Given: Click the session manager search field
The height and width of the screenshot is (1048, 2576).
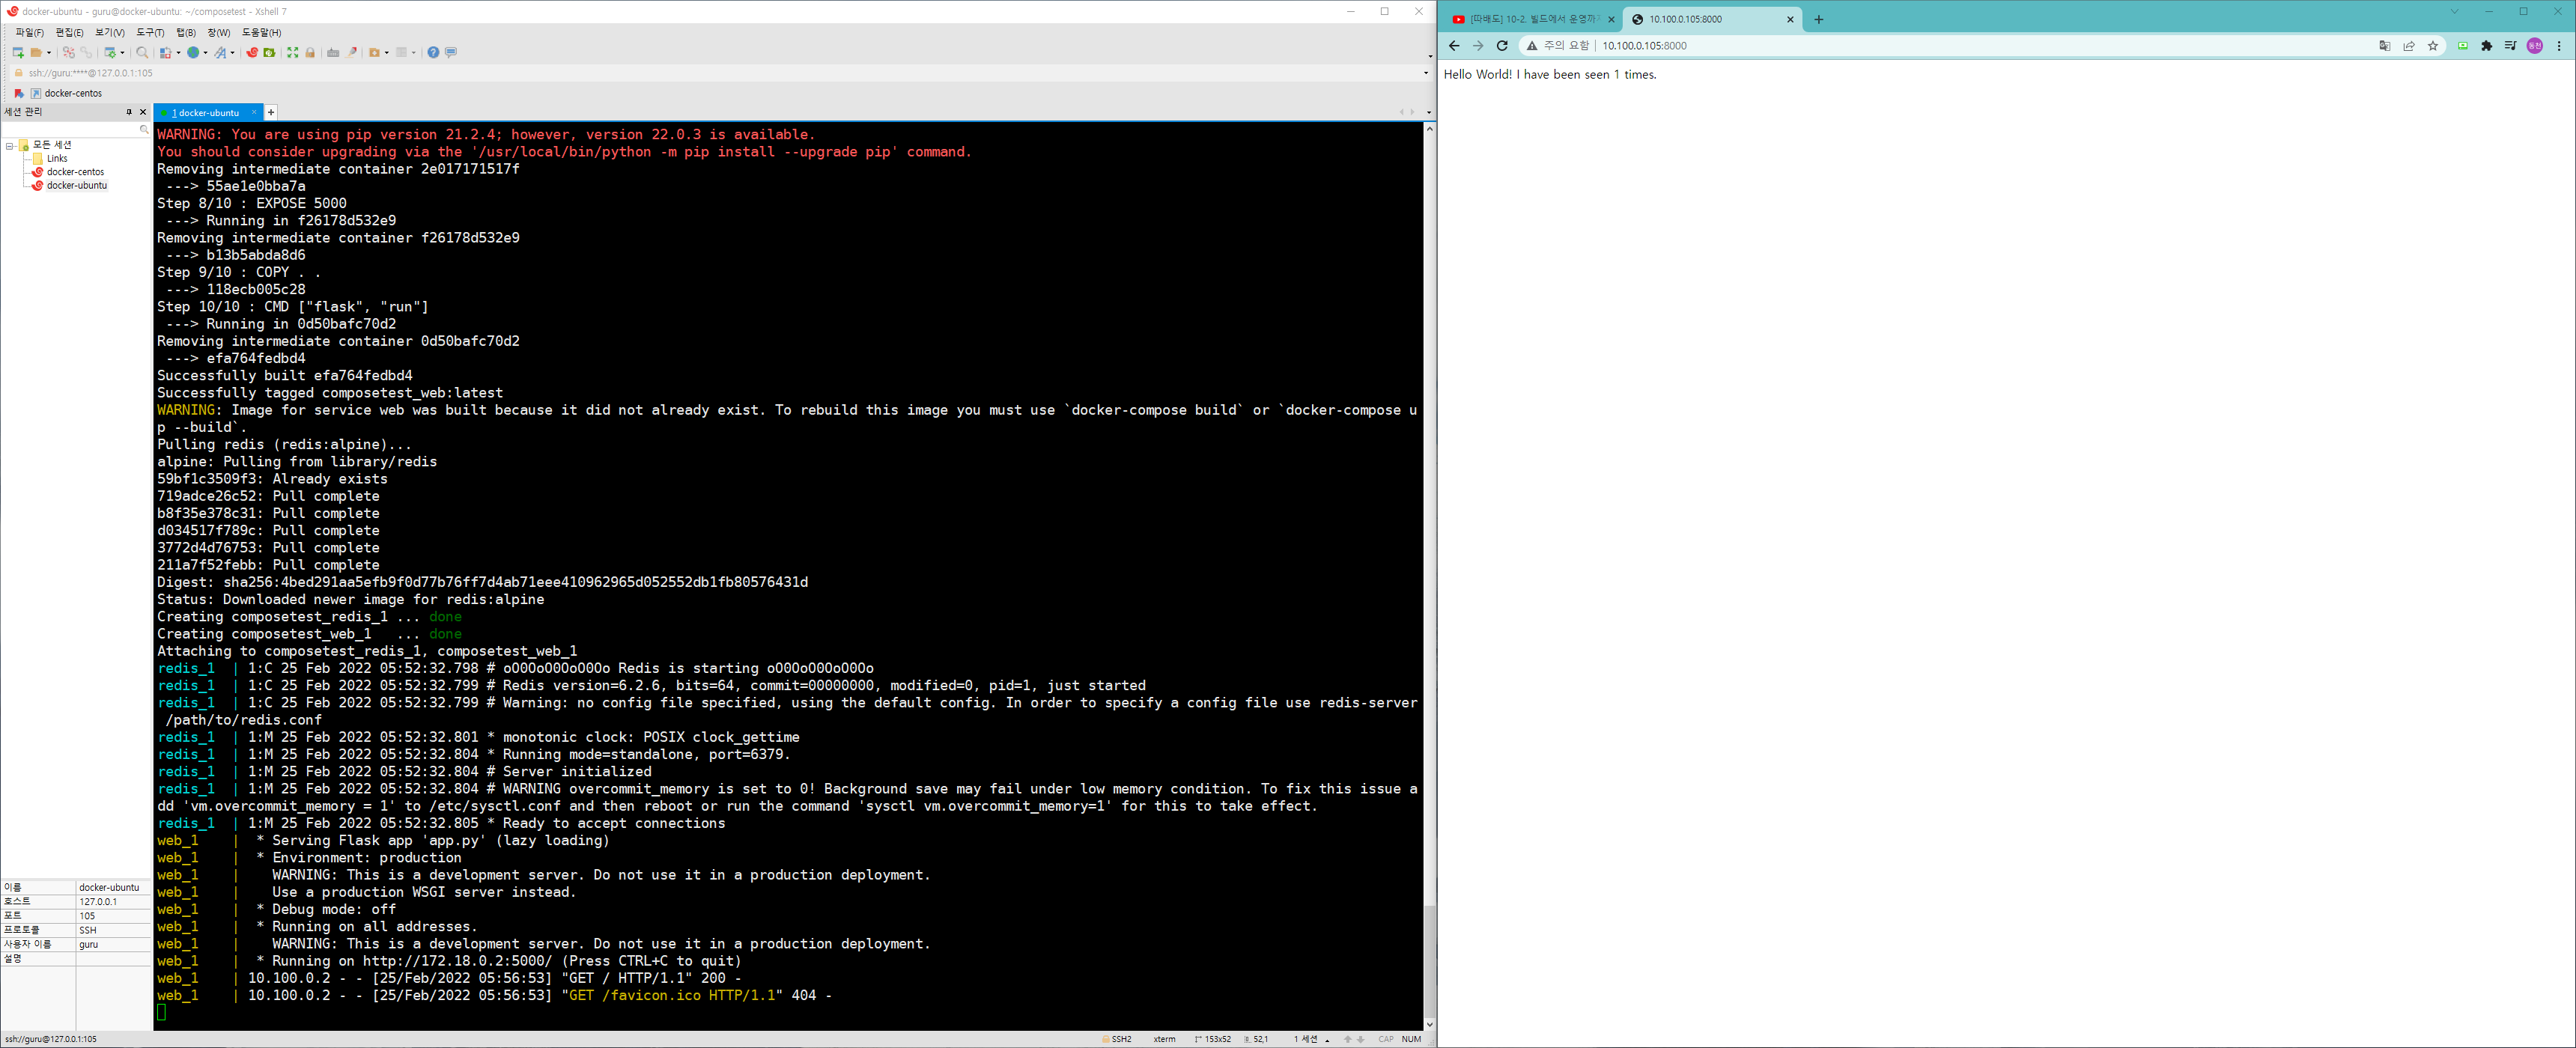Looking at the screenshot, I should tap(75, 130).
